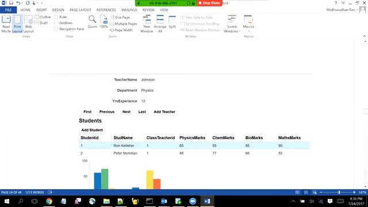
Task: Click the 1215 WORDS count
Action: [34, 192]
